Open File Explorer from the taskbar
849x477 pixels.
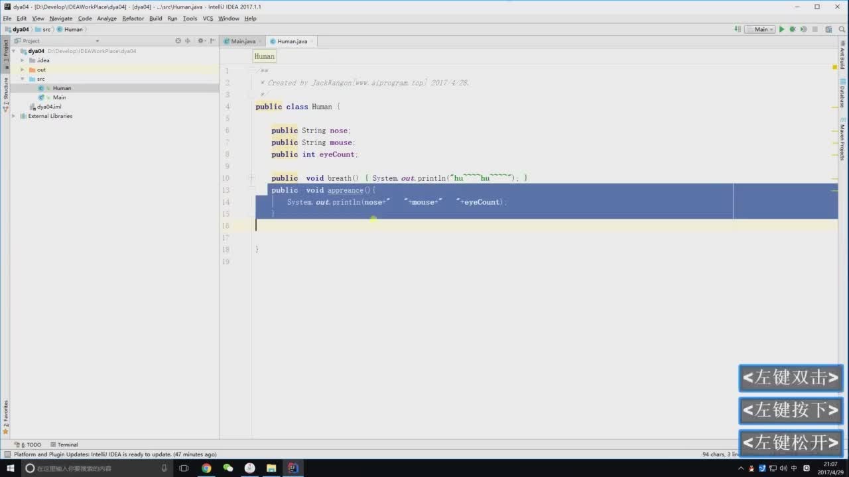(x=271, y=468)
